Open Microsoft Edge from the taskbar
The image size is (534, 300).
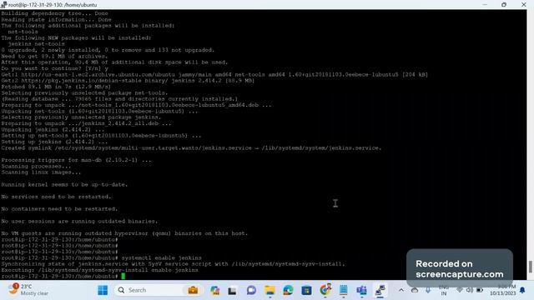pos(288,290)
